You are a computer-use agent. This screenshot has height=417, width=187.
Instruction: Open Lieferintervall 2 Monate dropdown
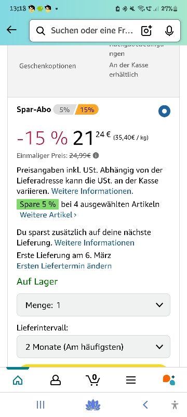pos(94,347)
